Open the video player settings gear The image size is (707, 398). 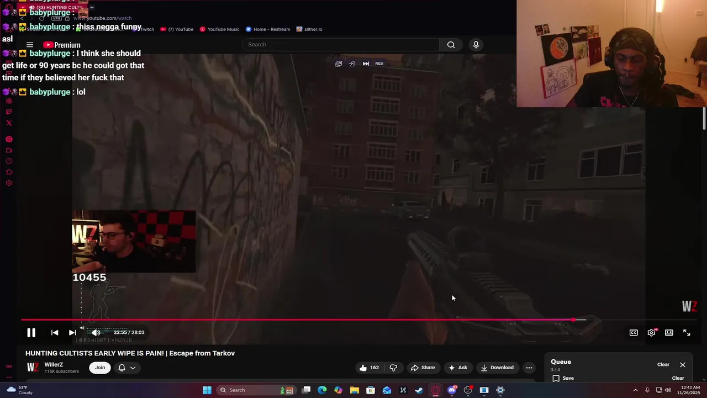tap(651, 332)
